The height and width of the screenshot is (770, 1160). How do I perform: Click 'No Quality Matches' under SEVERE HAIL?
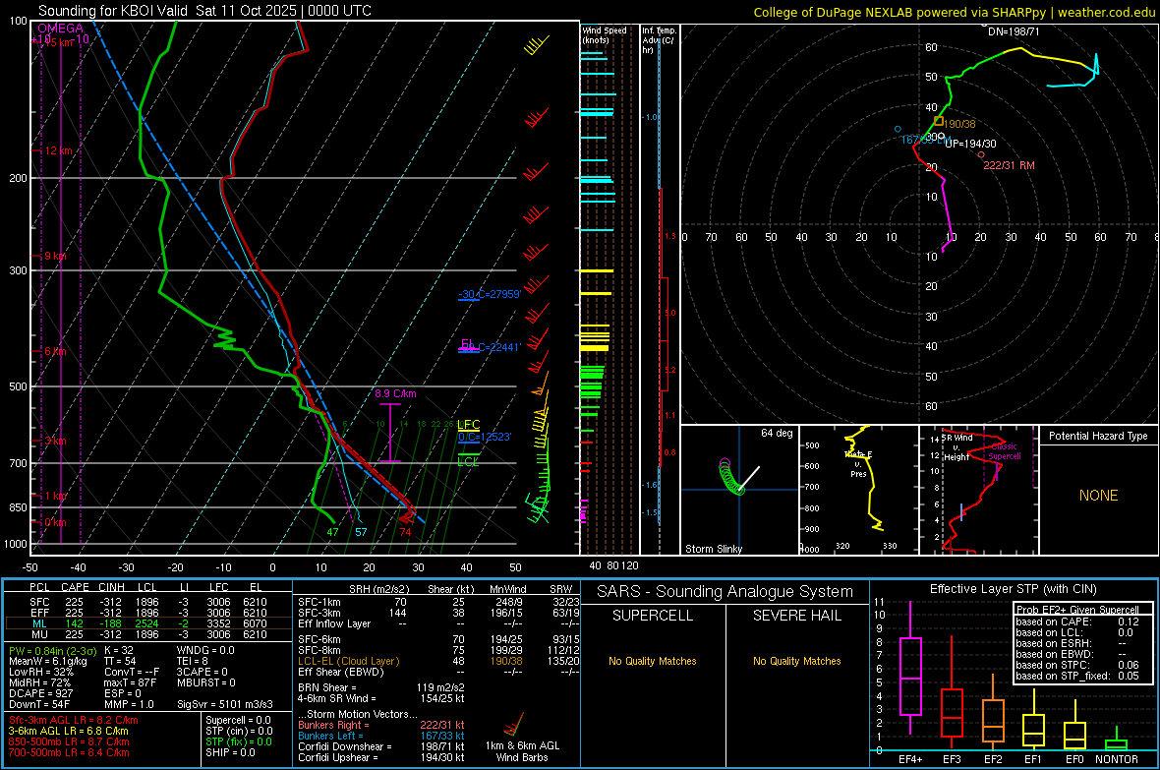click(796, 661)
